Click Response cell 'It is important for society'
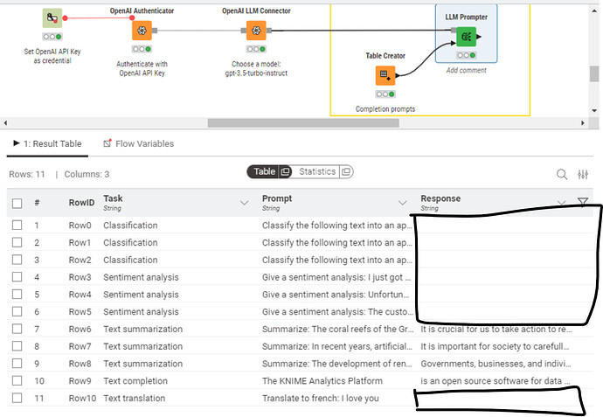603x417 pixels. 495,346
